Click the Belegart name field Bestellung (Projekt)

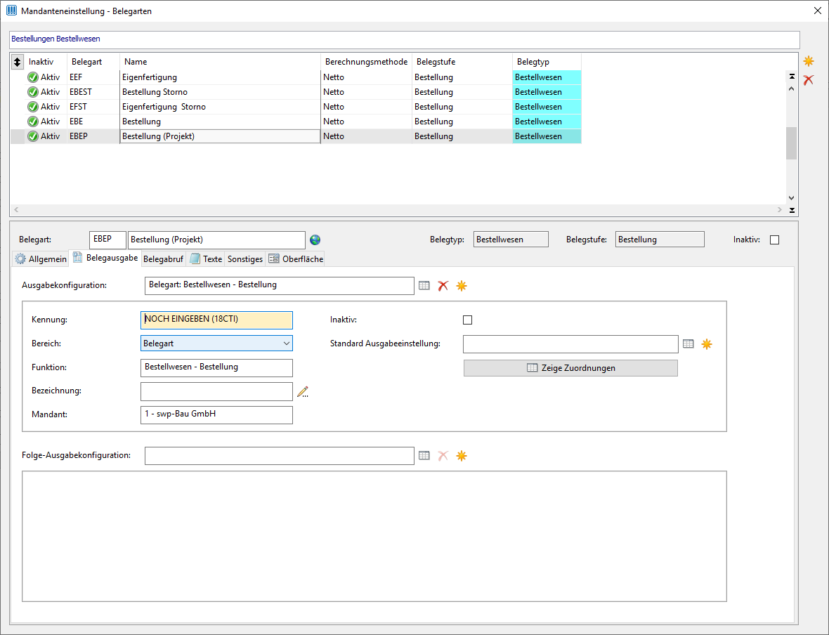217,240
